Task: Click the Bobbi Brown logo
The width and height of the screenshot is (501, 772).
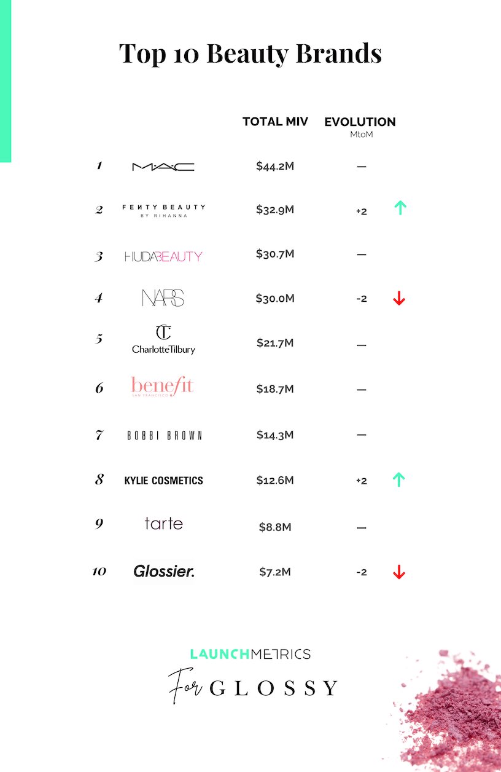Action: [165, 435]
